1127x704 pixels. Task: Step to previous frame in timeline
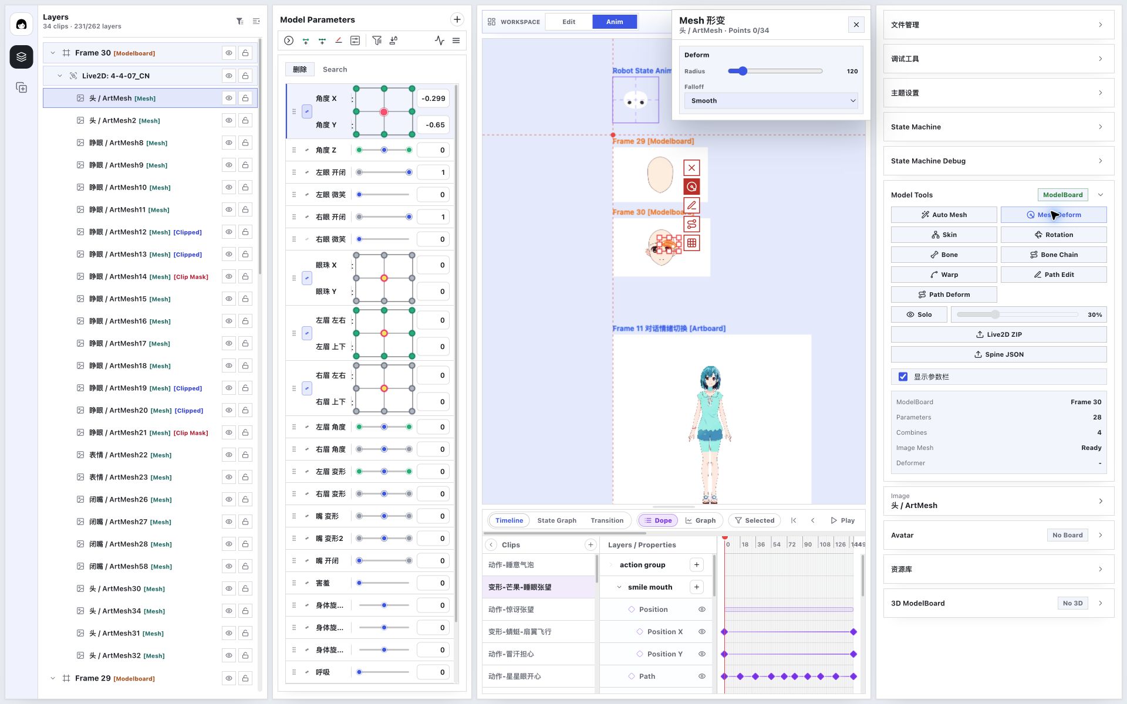pyautogui.click(x=813, y=520)
